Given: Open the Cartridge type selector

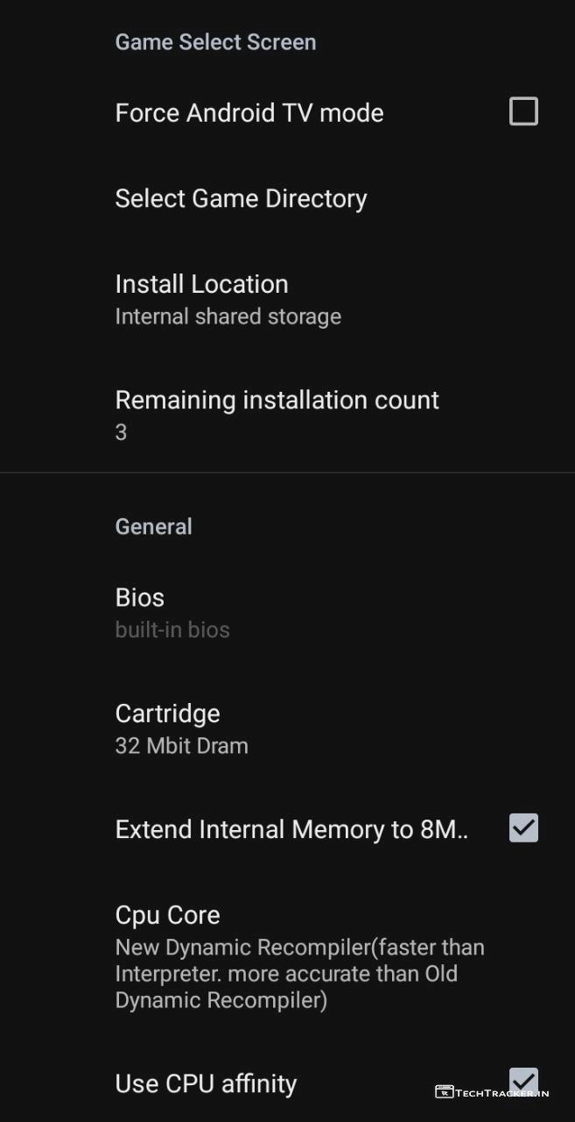Looking at the screenshot, I should pos(167,714).
